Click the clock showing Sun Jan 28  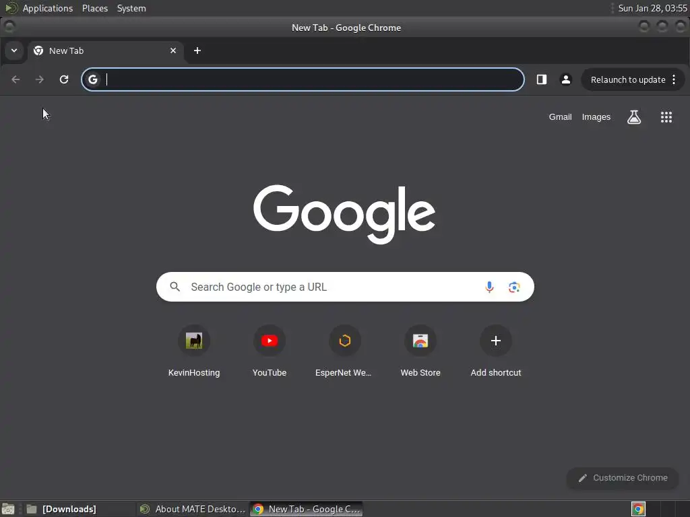[x=652, y=8]
